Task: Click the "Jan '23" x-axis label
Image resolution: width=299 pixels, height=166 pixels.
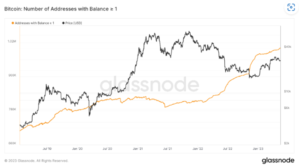Action: click(x=258, y=148)
